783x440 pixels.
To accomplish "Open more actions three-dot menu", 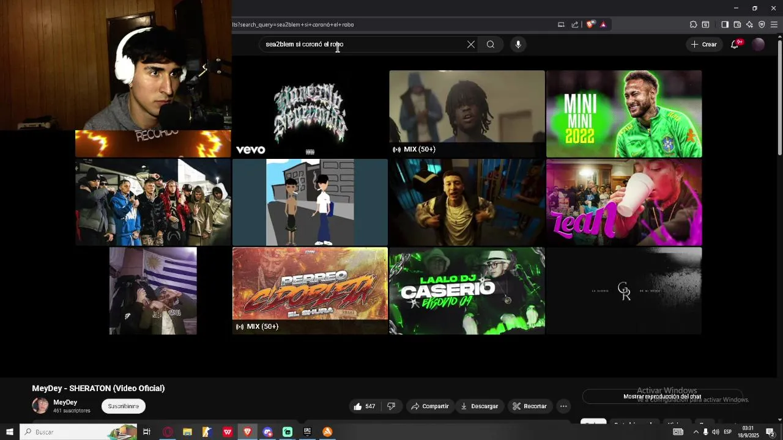I will tap(563, 406).
